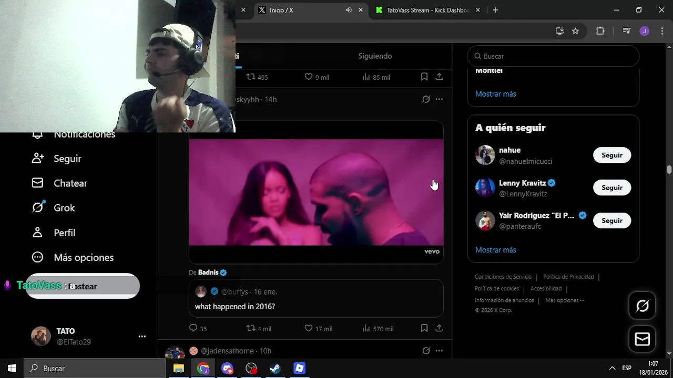
Task: Play the pink Vevo video thumbnail
Action: click(x=316, y=192)
